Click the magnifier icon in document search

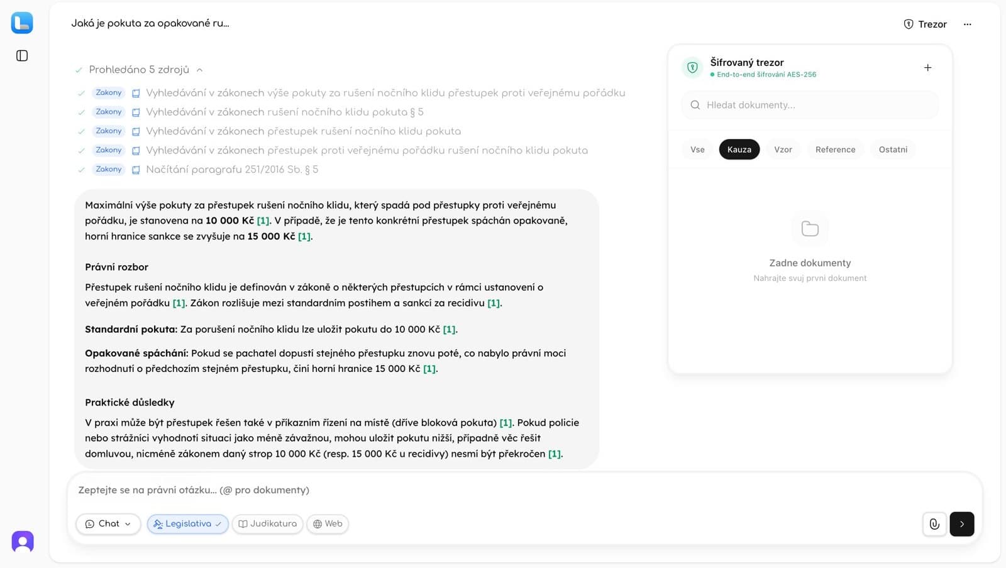point(695,105)
